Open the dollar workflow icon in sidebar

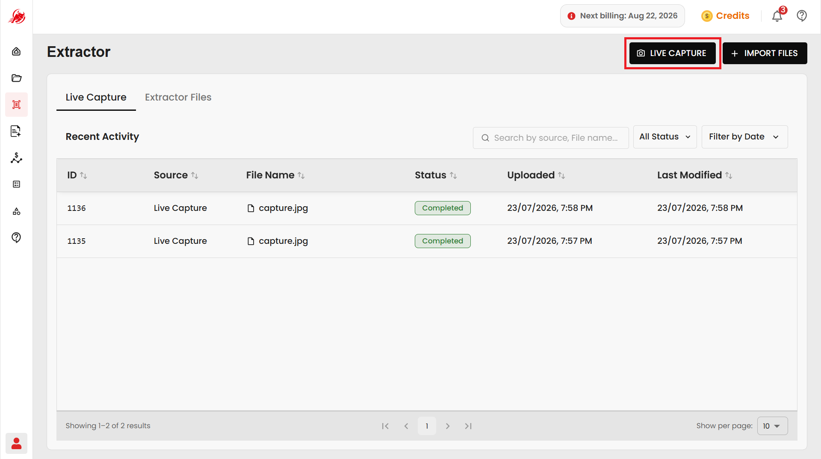click(16, 158)
